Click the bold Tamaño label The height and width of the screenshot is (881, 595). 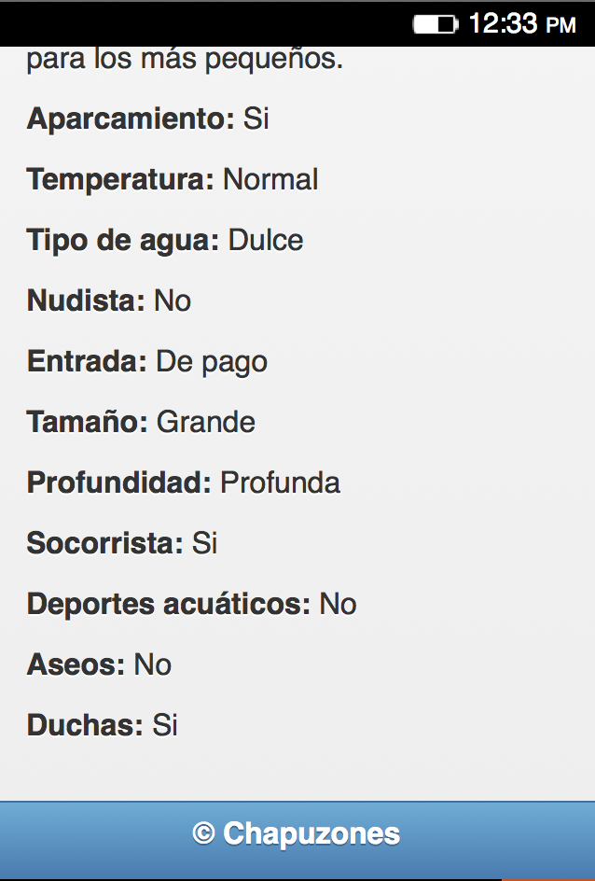point(88,422)
